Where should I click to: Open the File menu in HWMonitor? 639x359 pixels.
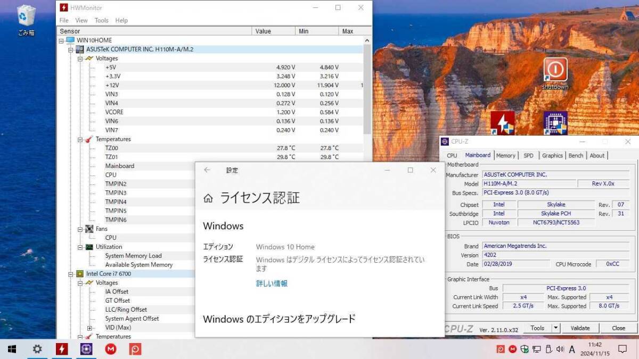64,20
